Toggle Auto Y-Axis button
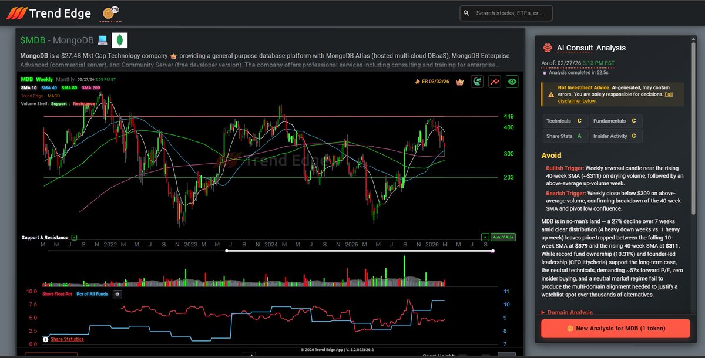The image size is (705, 358). pos(503,237)
